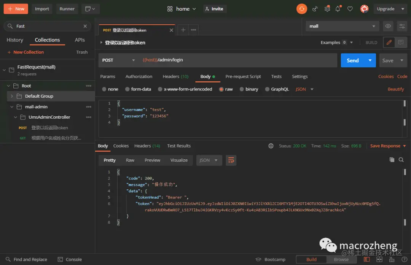Click the blue Send button
This screenshot has width=411, height=265.
click(352, 60)
